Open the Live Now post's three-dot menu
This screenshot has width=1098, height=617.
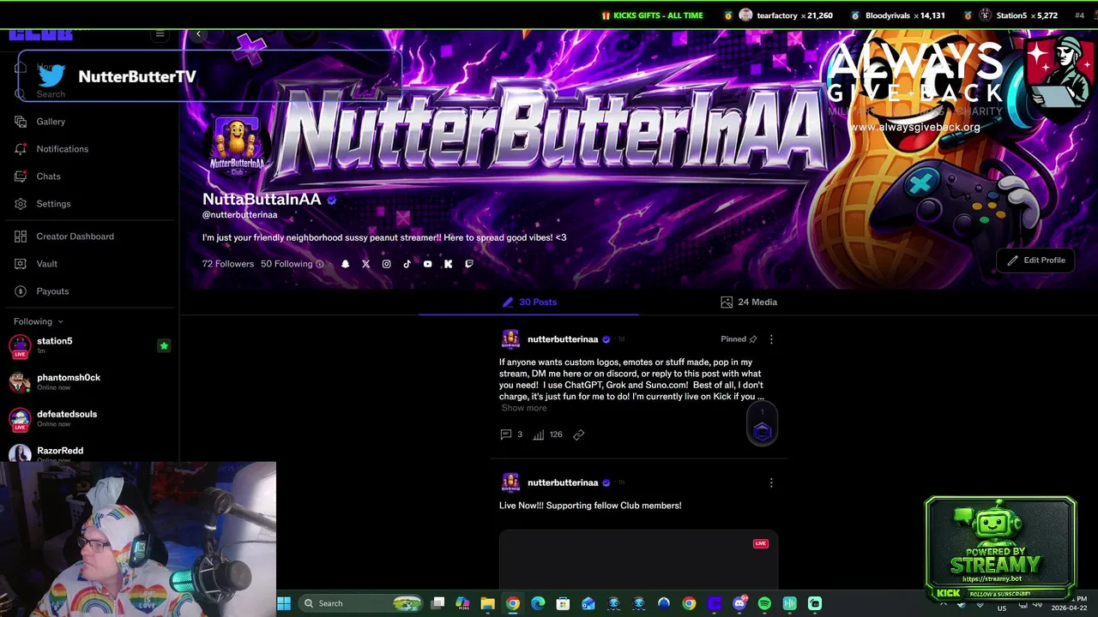tap(771, 482)
